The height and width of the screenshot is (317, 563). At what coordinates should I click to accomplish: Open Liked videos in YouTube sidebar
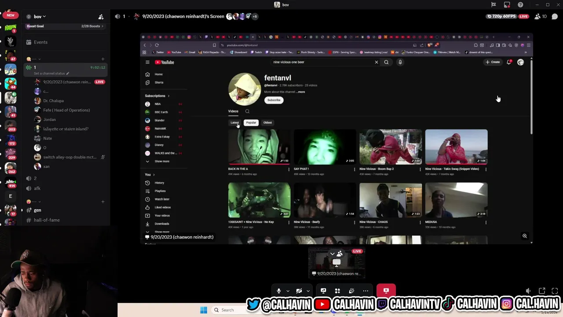click(163, 207)
